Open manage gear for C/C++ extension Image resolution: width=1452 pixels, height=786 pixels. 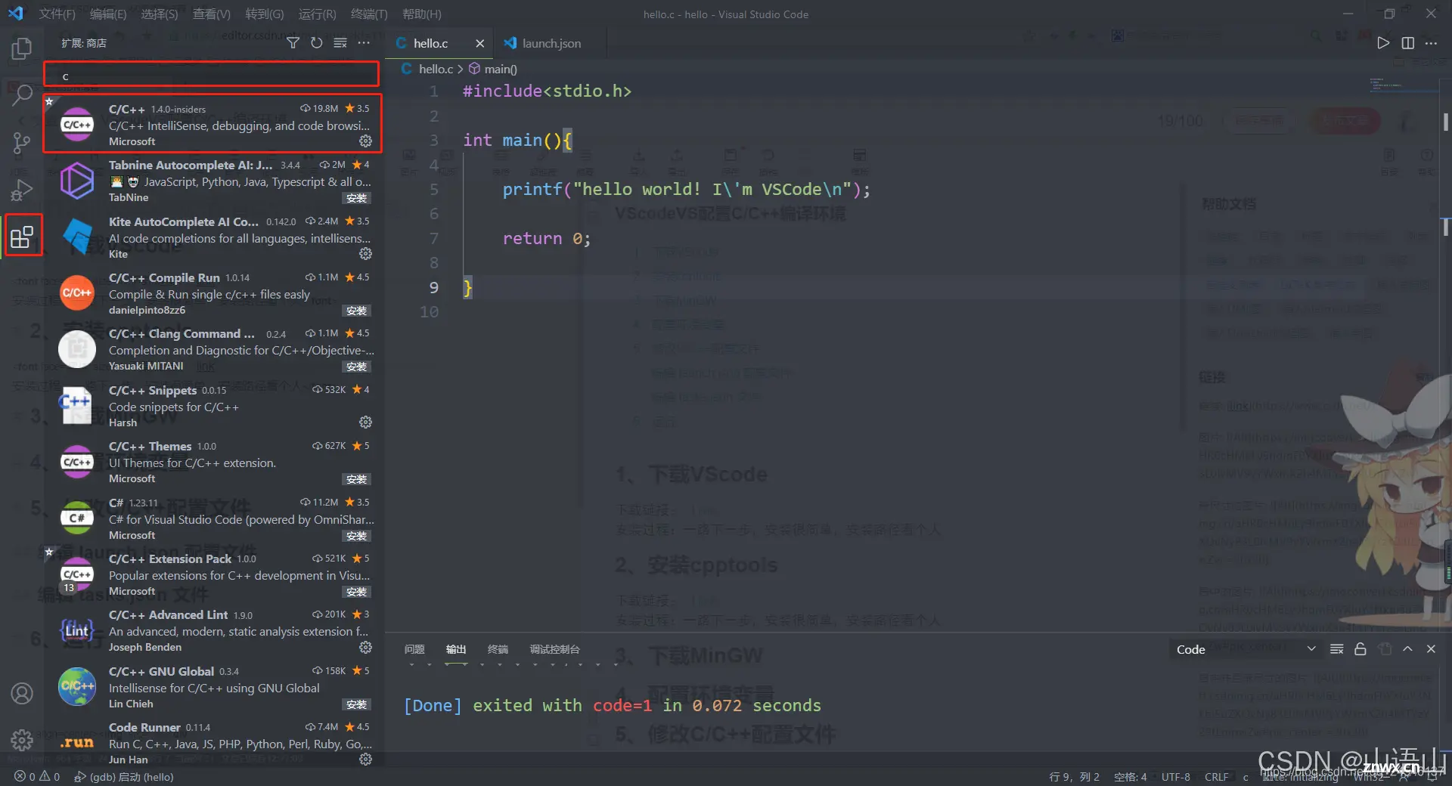[x=365, y=141]
